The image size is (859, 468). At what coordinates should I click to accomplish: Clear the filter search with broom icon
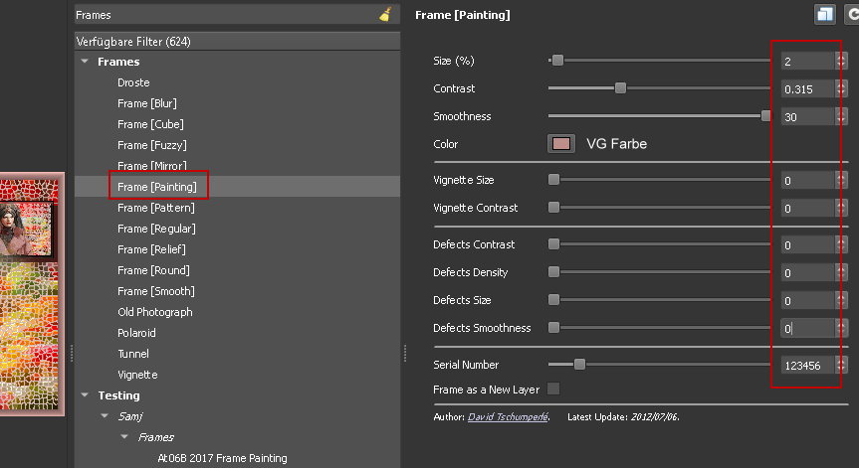coord(385,15)
